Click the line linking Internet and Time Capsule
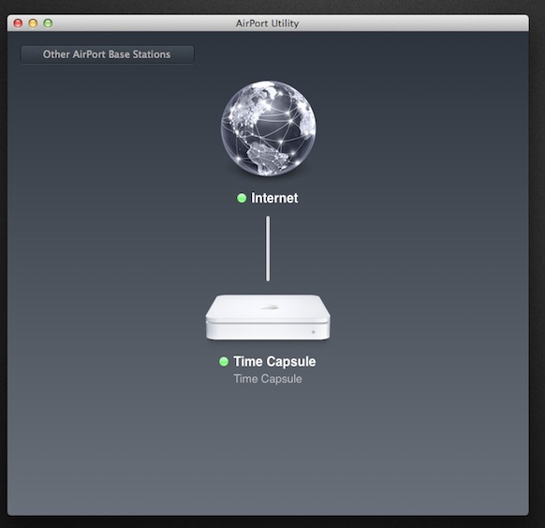Viewport: 545px width, 528px height. coord(268,249)
